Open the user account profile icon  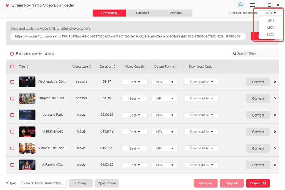(240, 5)
